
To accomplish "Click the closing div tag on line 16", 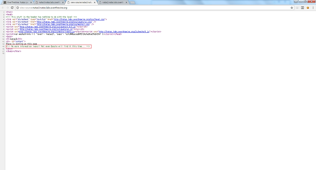I will 9,49.
